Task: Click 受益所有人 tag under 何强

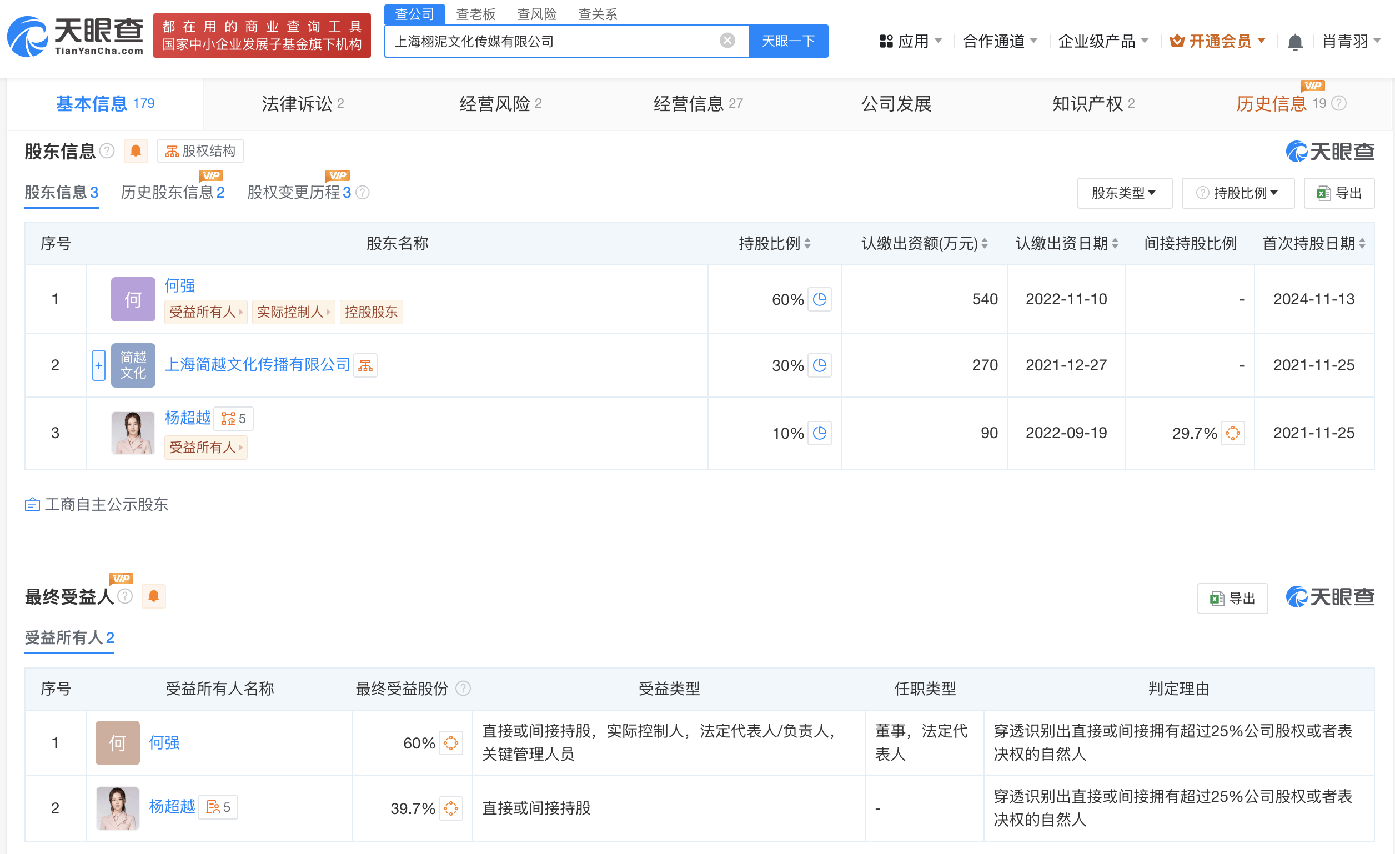Action: click(x=206, y=313)
